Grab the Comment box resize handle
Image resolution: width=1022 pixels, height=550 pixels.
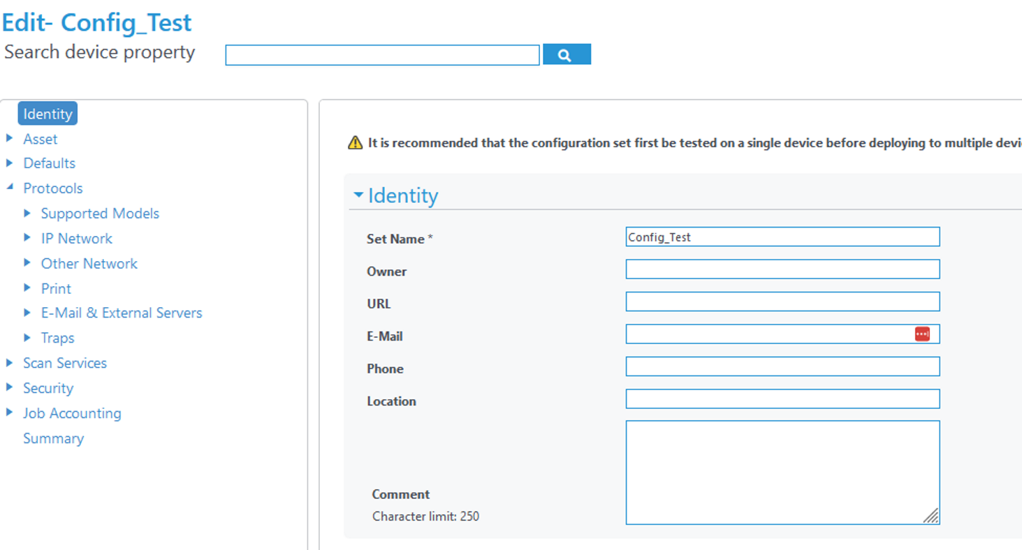[x=930, y=515]
